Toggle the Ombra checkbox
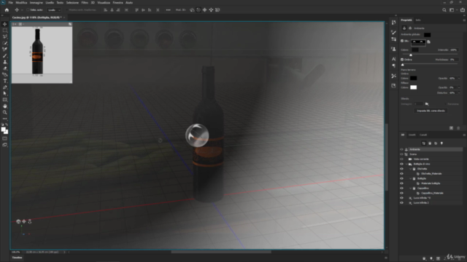The height and width of the screenshot is (262, 467). 402,60
